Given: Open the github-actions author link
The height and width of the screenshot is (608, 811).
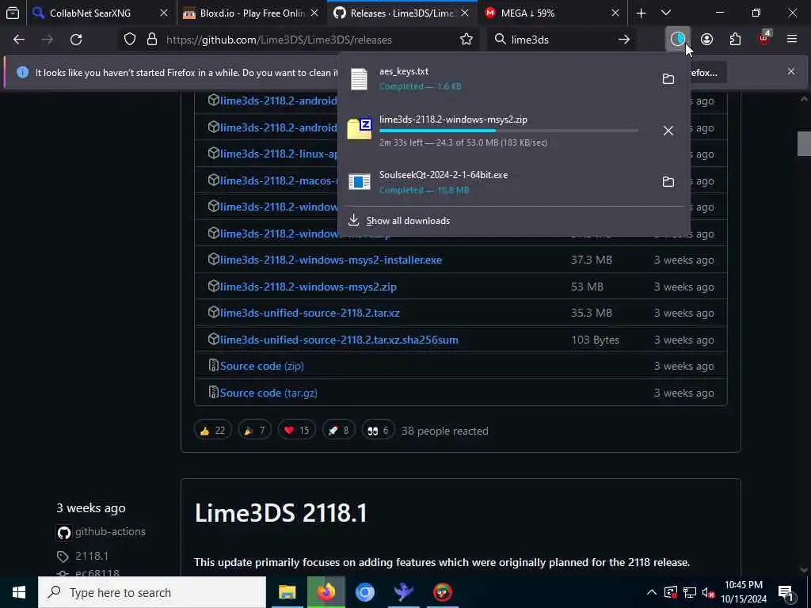Looking at the screenshot, I should pyautogui.click(x=110, y=531).
